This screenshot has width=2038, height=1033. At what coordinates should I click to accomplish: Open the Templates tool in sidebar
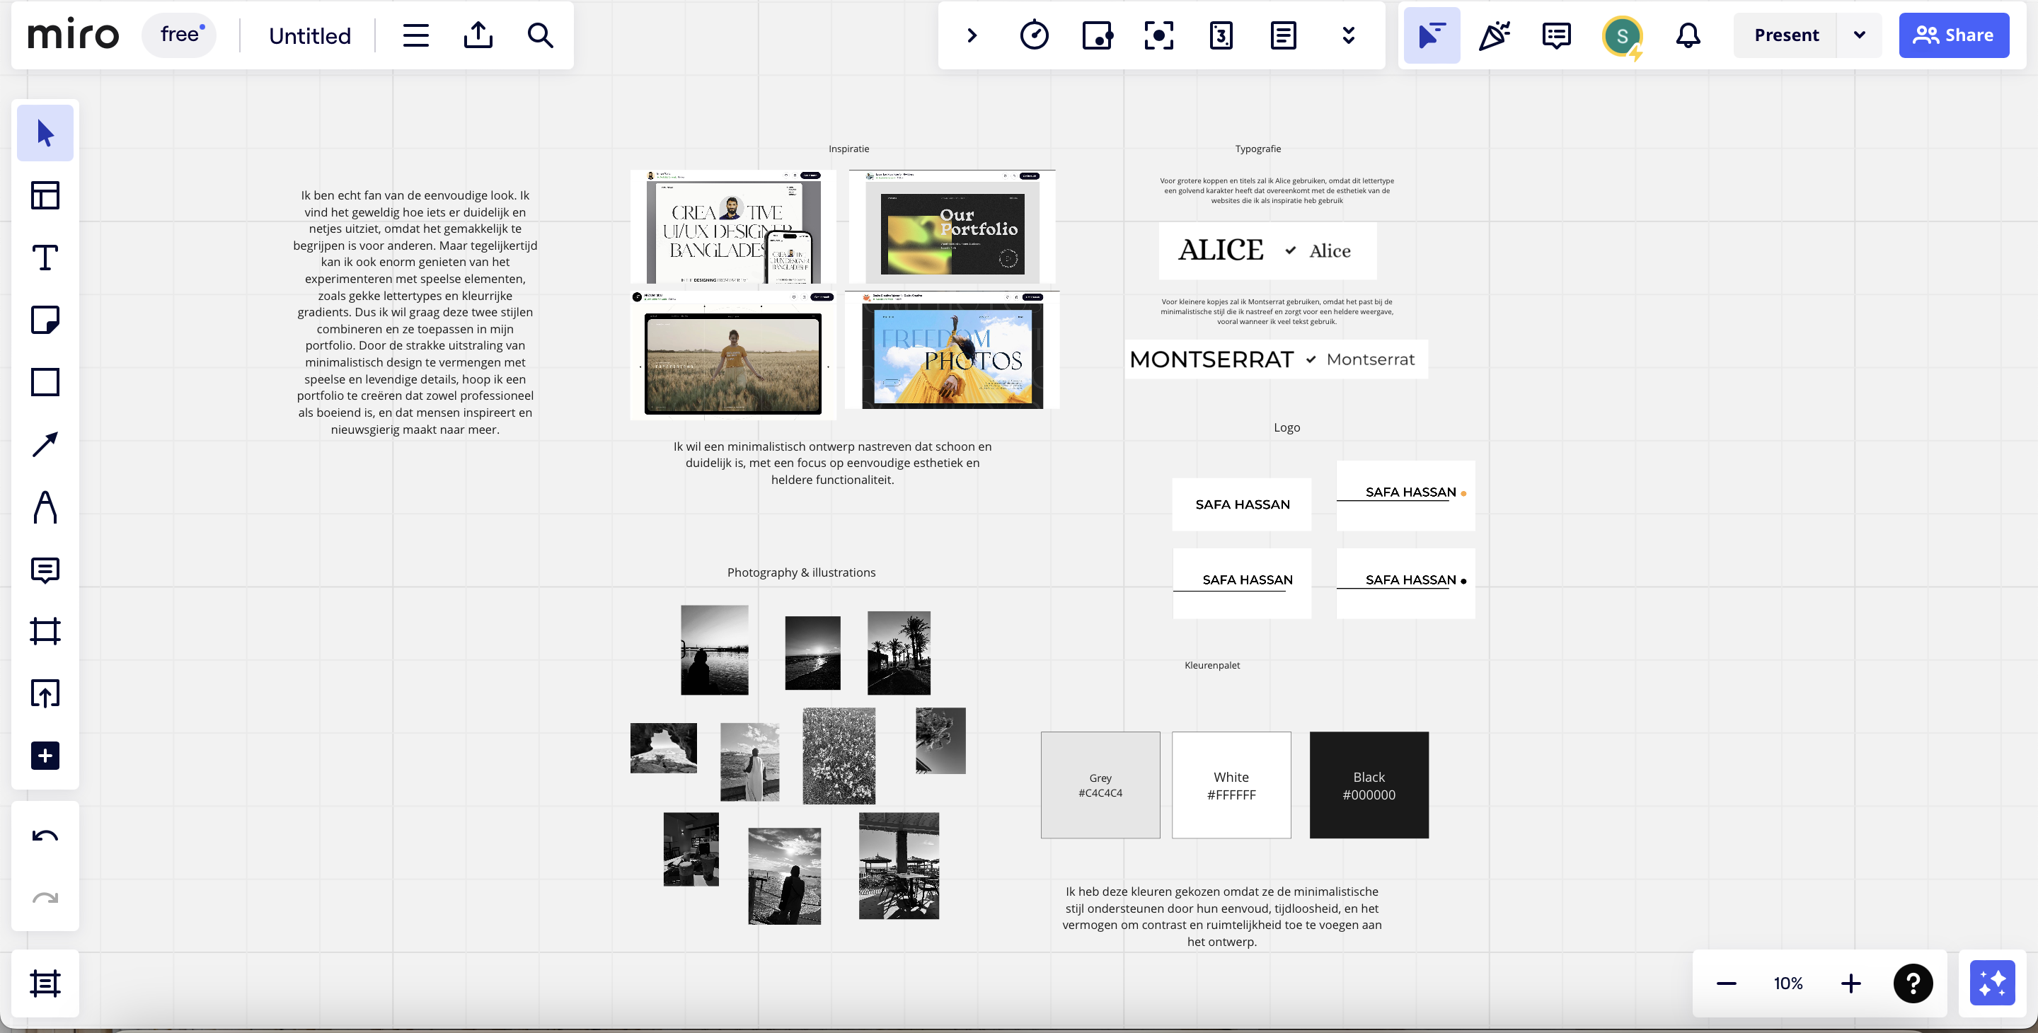pos(45,195)
